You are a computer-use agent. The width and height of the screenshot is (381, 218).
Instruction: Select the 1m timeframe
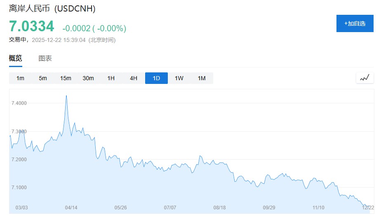[20, 78]
